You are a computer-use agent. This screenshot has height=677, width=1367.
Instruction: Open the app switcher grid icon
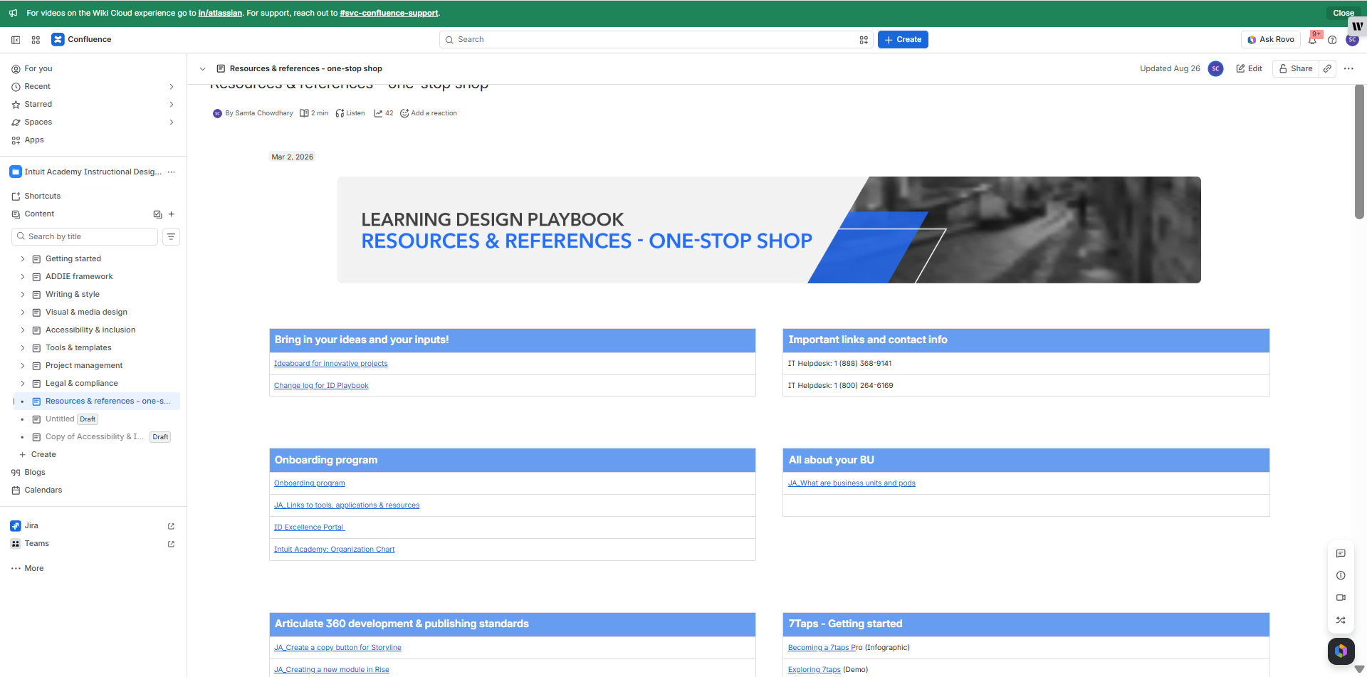pos(36,40)
